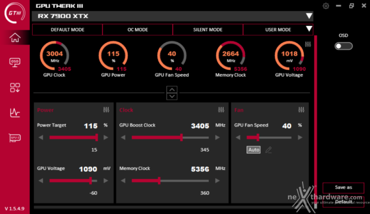This screenshot has width=370, height=214.
Task: Increase GPU Boost Clock with right arrow
Action: (x=217, y=137)
